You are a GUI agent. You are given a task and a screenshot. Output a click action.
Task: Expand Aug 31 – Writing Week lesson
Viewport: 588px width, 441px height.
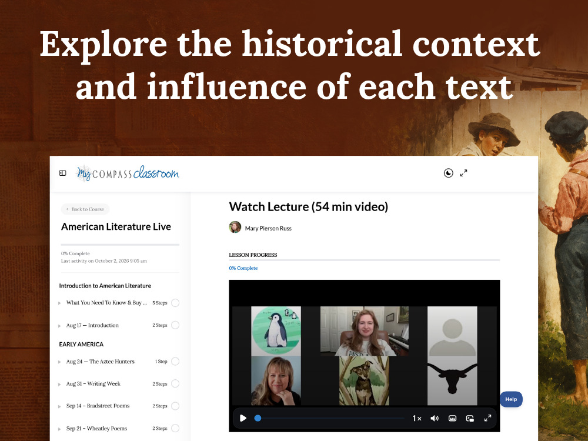click(59, 384)
